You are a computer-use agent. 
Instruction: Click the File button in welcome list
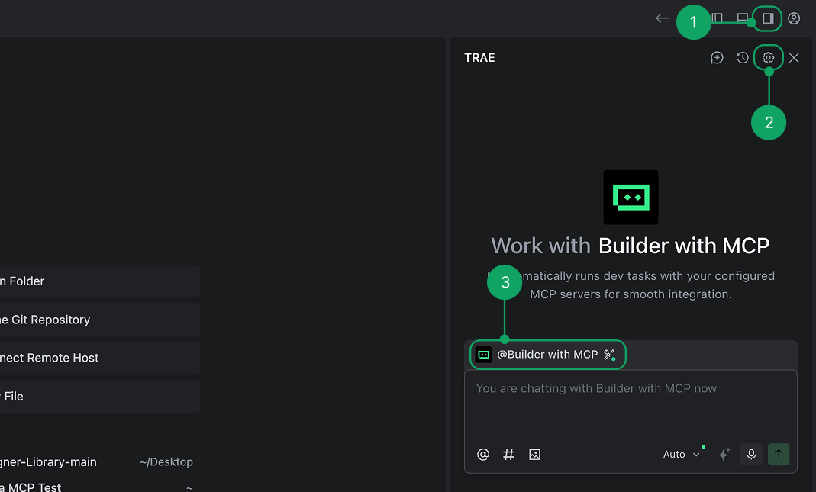click(x=100, y=397)
